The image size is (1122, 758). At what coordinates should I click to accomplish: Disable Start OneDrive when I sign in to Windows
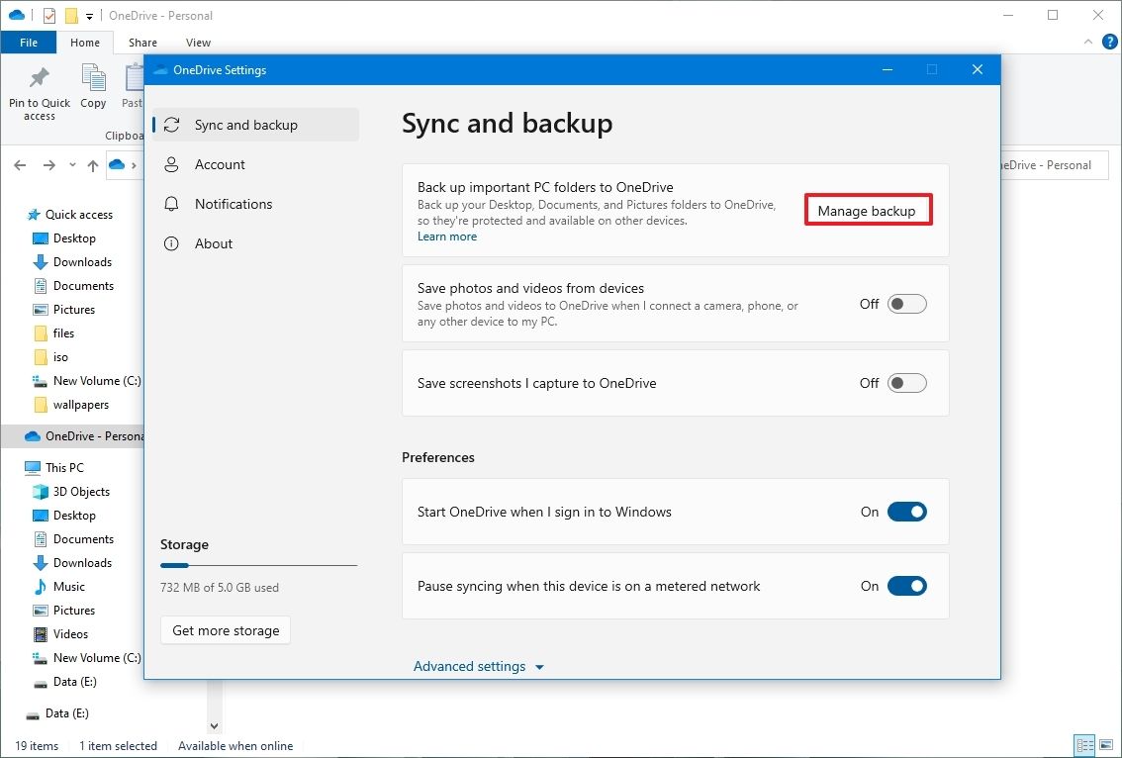[x=906, y=512]
